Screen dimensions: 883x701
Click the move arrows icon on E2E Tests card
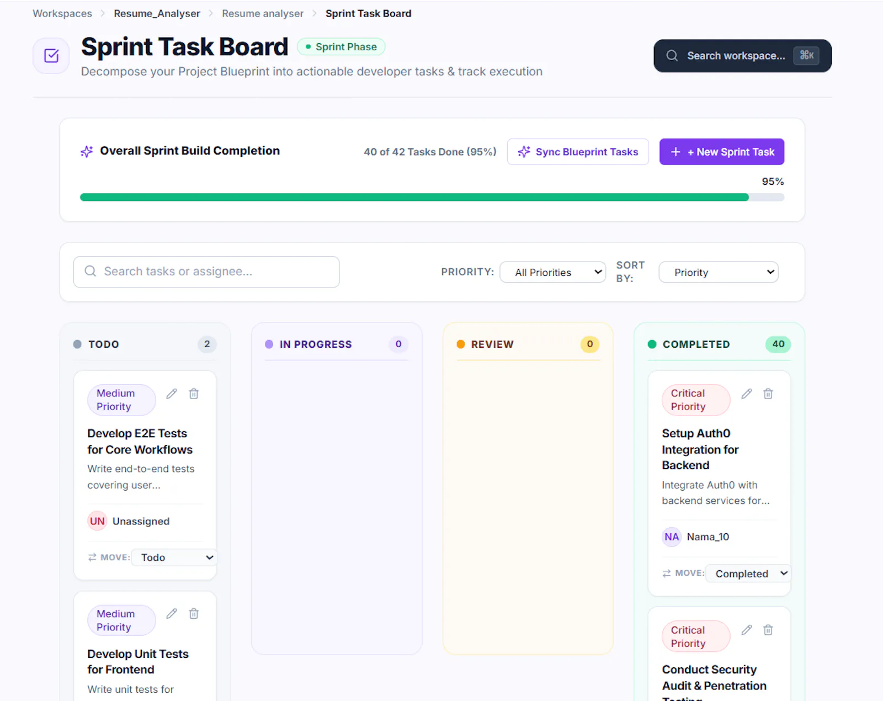(92, 557)
